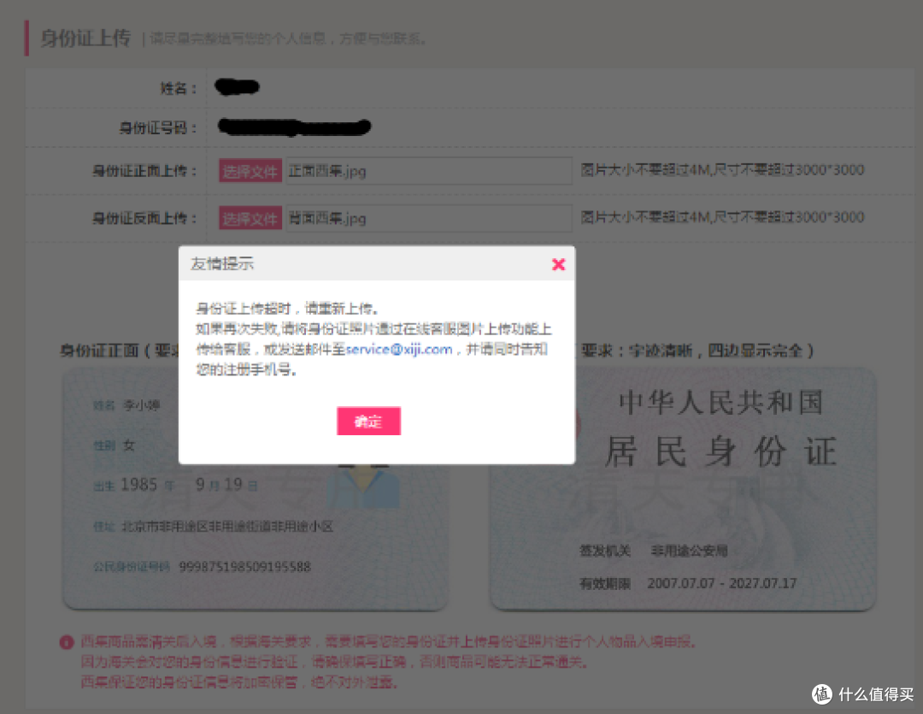Click the redacted 姓名 value
Image resolution: width=923 pixels, height=714 pixels.
(238, 87)
